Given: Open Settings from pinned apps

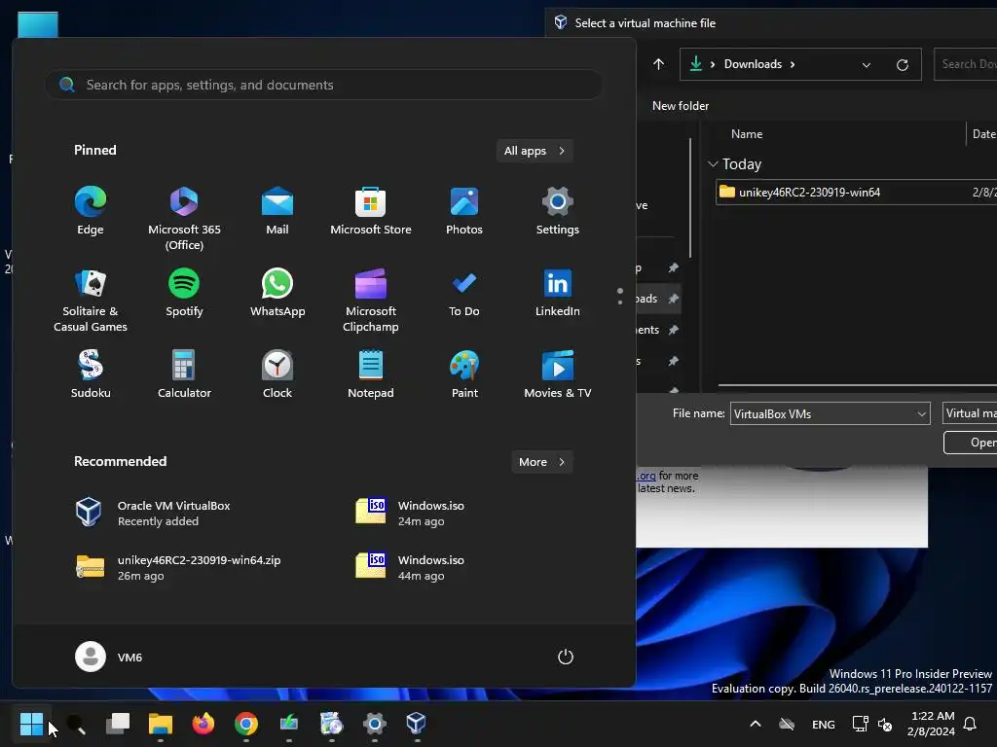Looking at the screenshot, I should [x=558, y=211].
